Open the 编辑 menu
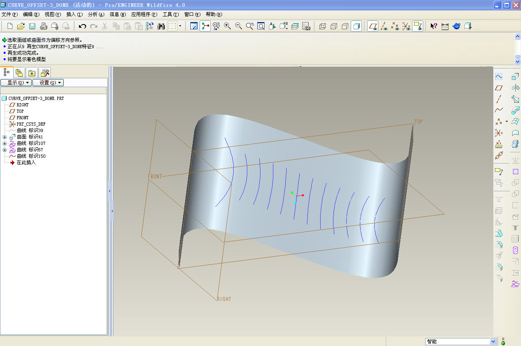 (x=31, y=14)
